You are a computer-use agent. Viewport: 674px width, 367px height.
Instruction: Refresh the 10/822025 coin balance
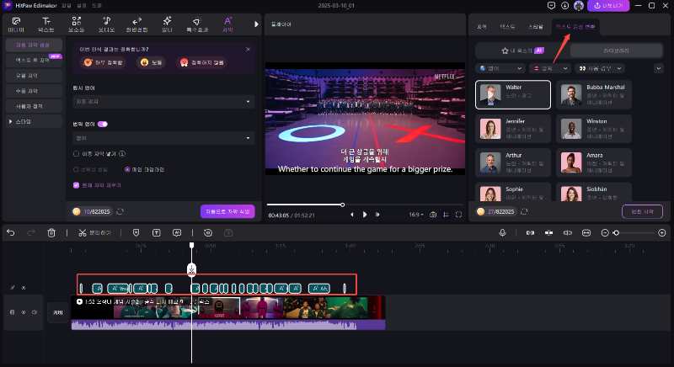tap(120, 211)
